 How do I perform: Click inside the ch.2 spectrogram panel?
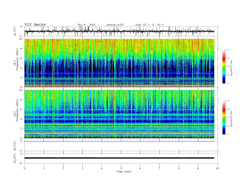(x=119, y=114)
